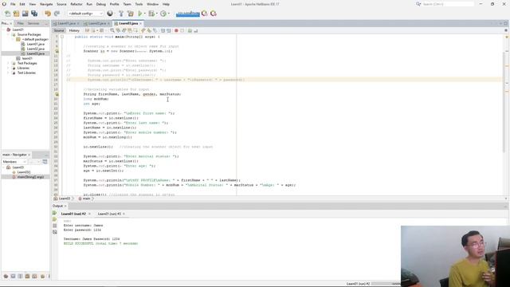
Task: Click the Redo toolbar icon
Action: (57, 14)
